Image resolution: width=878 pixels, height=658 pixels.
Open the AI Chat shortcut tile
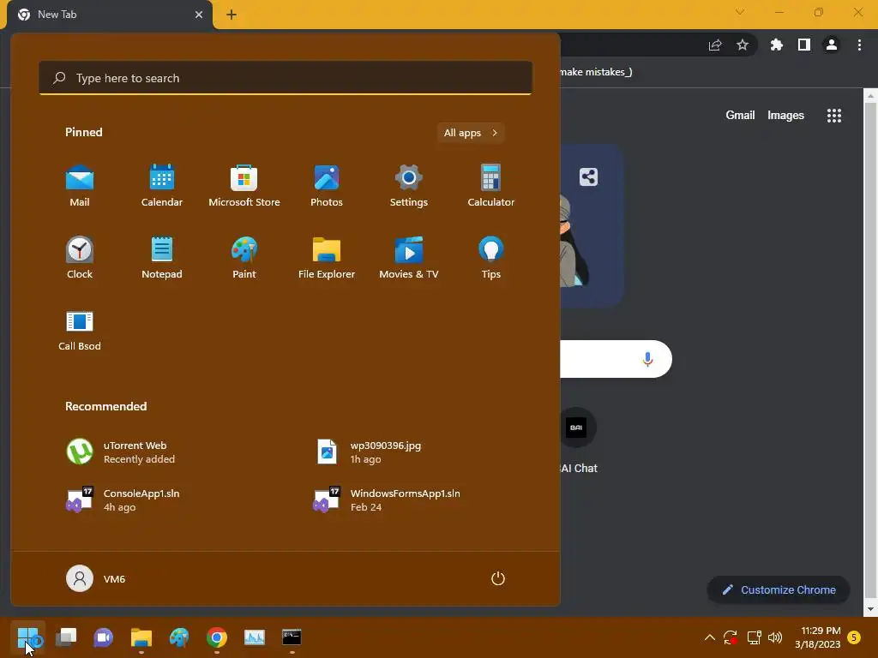(x=577, y=442)
